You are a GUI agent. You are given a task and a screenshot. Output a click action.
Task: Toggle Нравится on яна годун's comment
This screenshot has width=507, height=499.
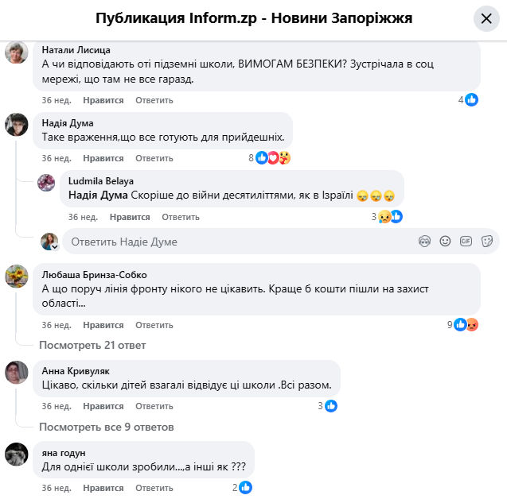click(x=103, y=488)
